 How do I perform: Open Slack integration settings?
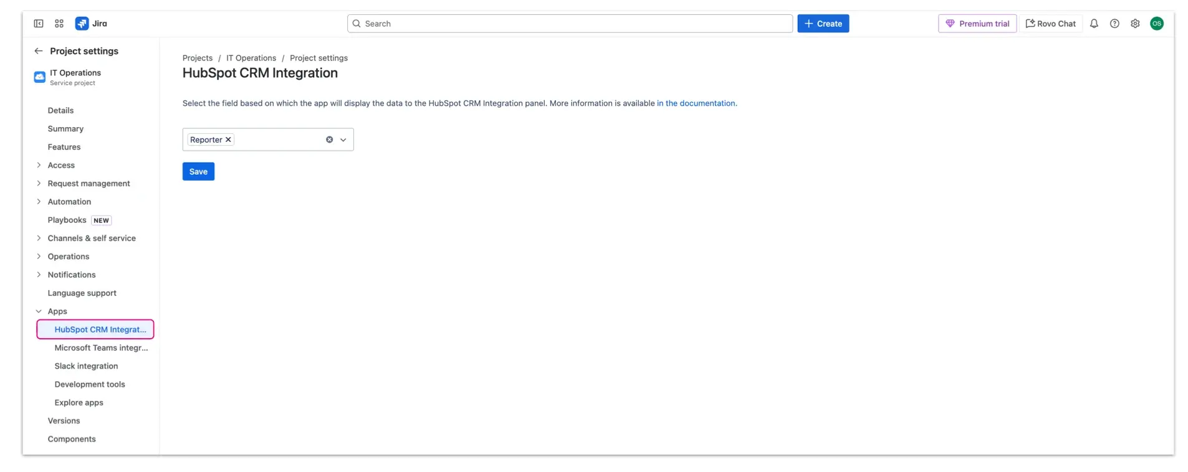tap(86, 366)
